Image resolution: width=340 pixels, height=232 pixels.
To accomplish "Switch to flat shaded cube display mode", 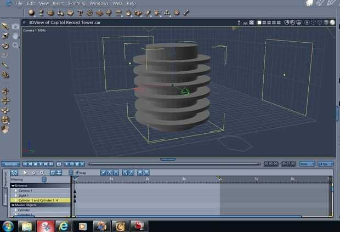I will click(x=326, y=22).
